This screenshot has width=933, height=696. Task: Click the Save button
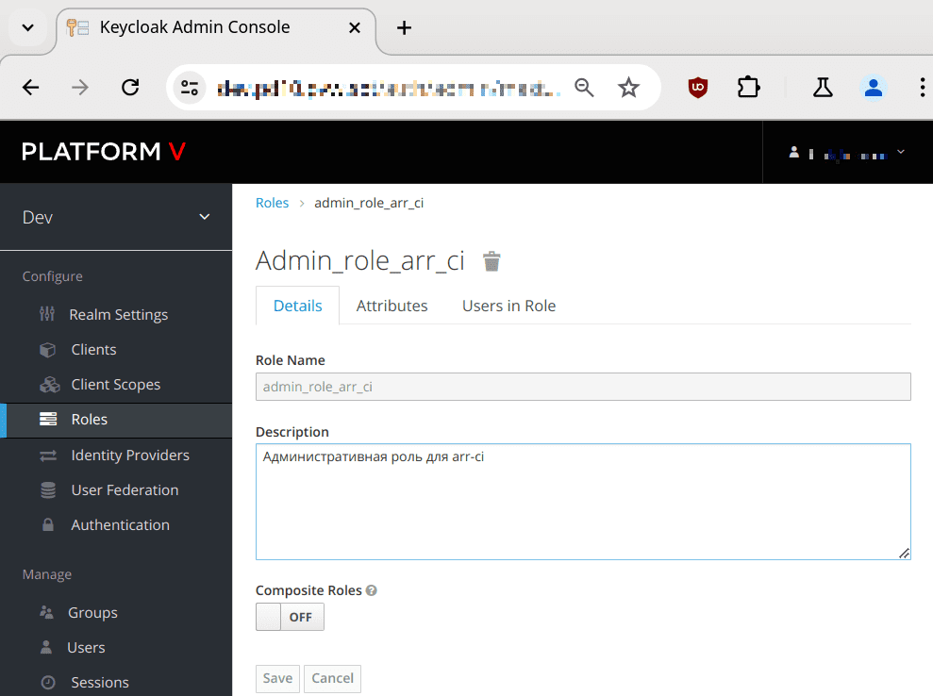click(277, 678)
